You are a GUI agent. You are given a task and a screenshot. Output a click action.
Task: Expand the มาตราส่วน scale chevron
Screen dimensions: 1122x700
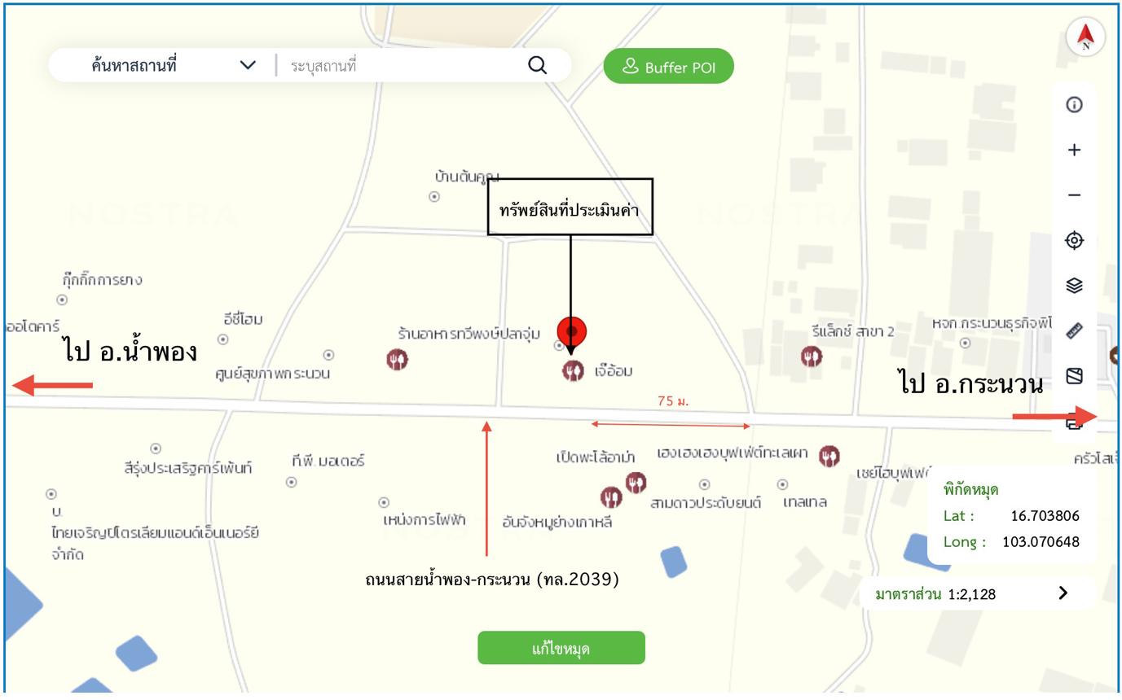point(1062,593)
